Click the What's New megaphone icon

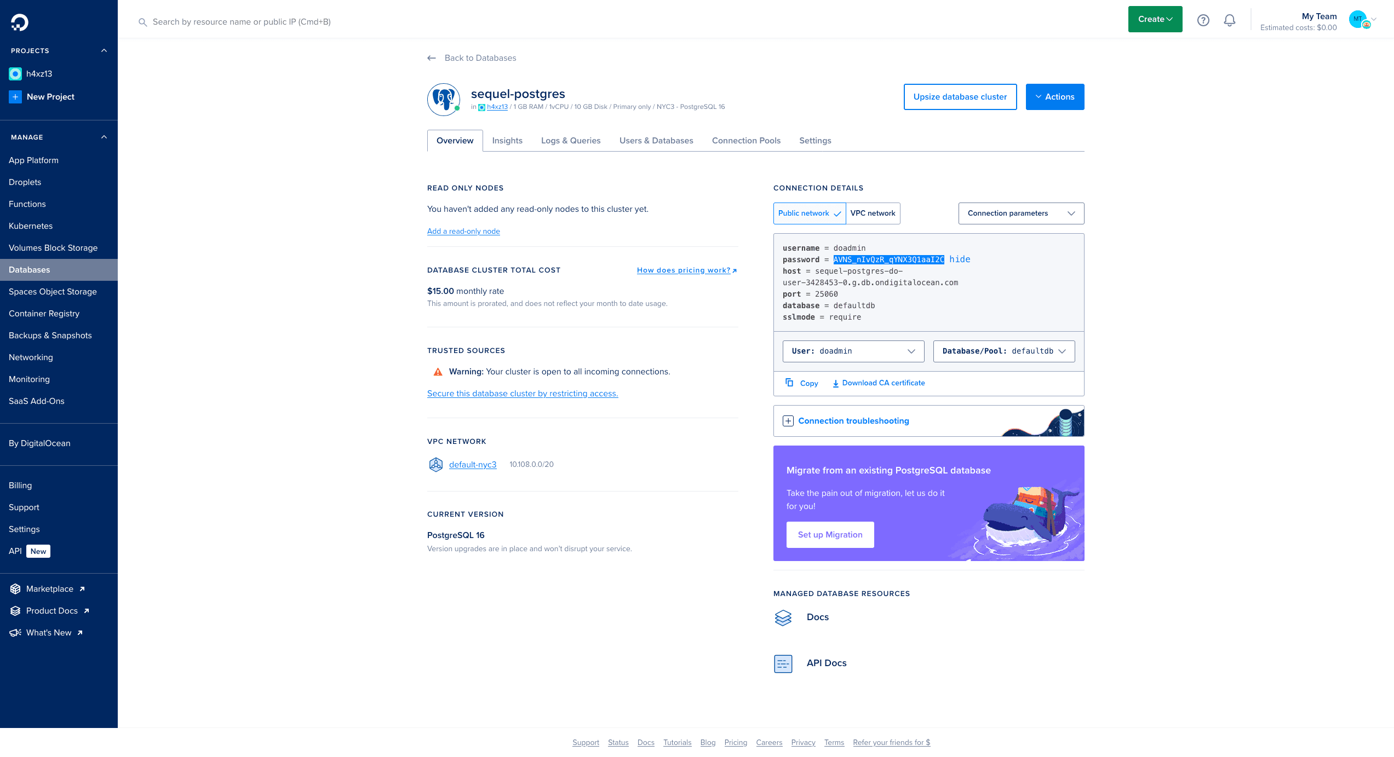[15, 633]
